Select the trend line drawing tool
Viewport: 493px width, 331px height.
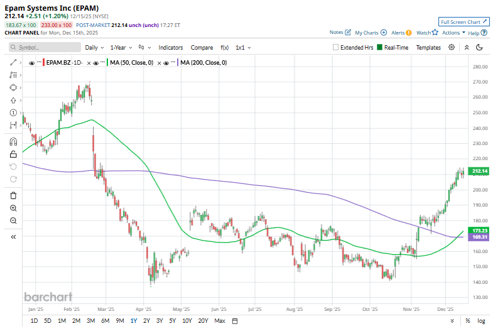tap(13, 63)
